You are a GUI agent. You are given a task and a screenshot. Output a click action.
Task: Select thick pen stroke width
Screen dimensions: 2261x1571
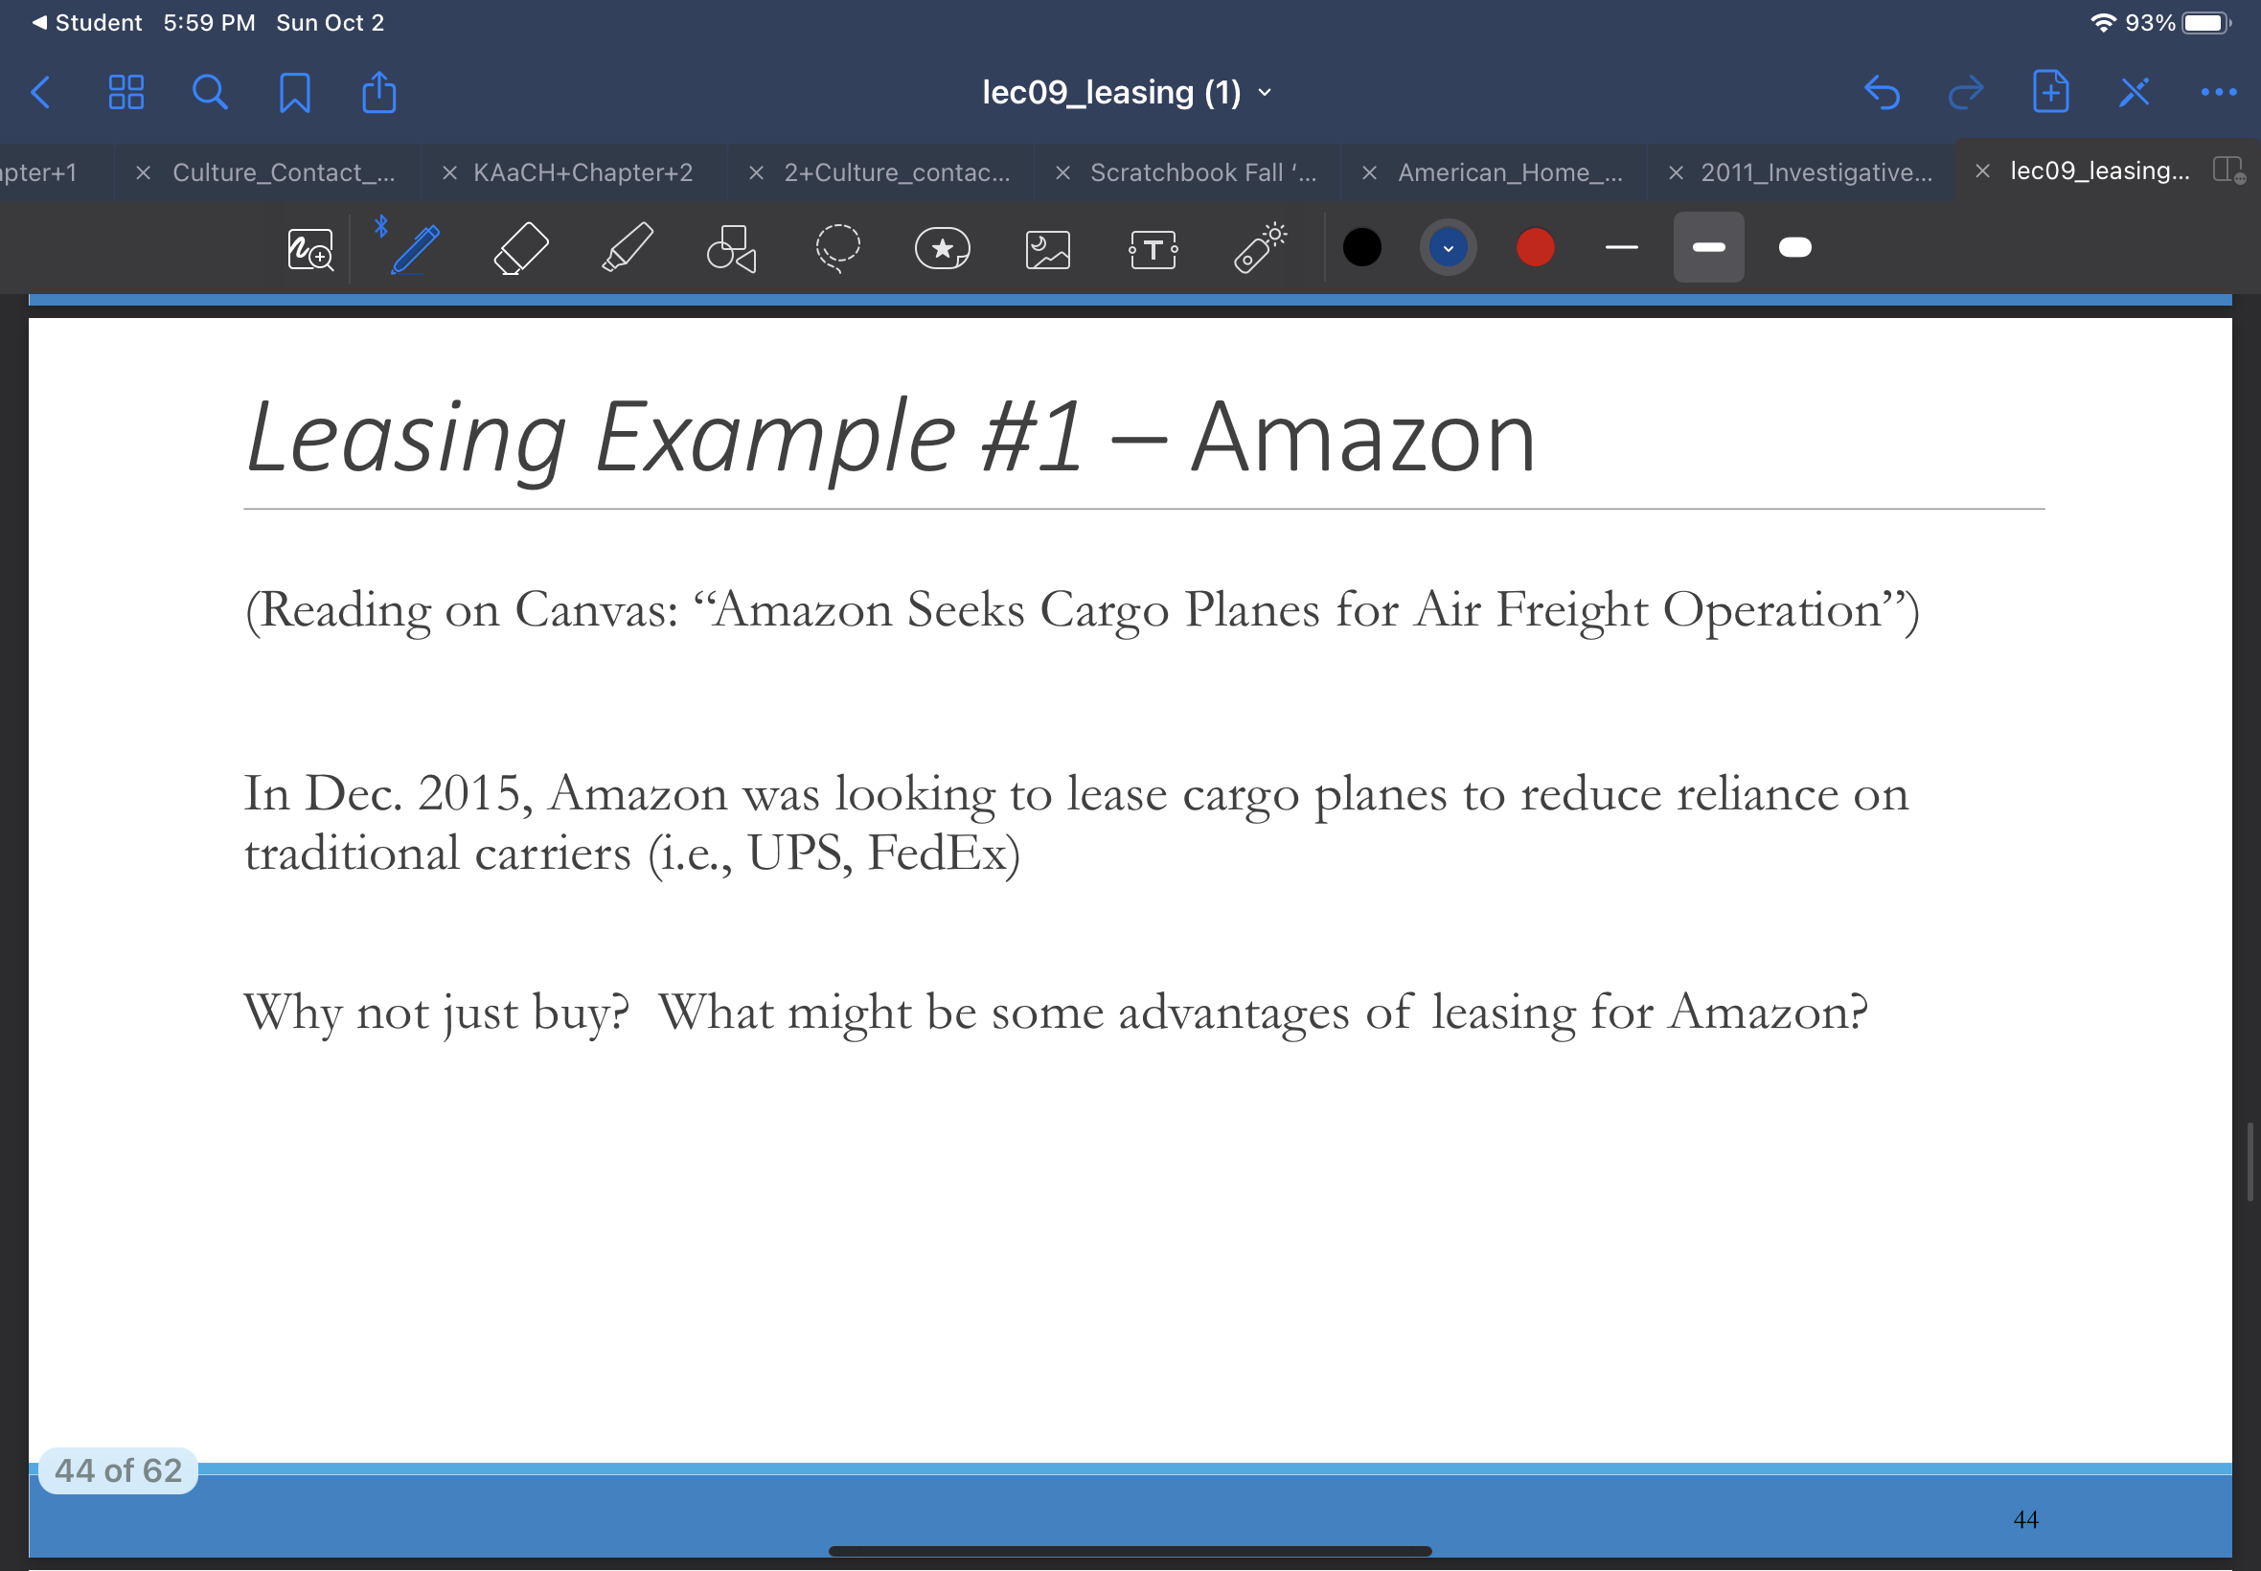click(x=1794, y=248)
